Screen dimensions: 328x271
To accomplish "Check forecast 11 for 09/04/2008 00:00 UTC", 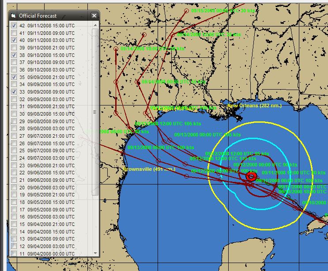I will (14, 253).
